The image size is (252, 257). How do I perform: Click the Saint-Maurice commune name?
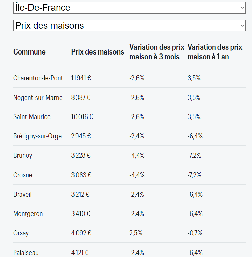(32, 117)
